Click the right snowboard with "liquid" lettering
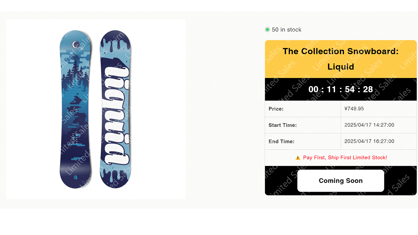This screenshot has height=235, width=418. (x=115, y=110)
